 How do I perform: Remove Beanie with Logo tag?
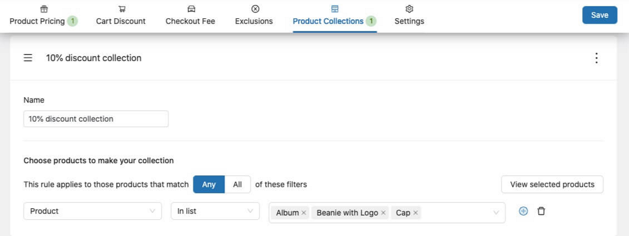(x=383, y=213)
